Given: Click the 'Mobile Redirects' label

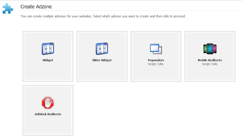Looking at the screenshot, I should coord(210,60).
